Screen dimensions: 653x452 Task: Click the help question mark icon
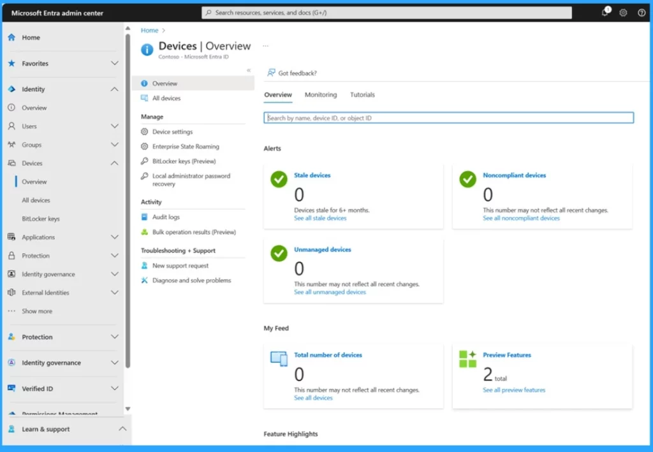(642, 13)
